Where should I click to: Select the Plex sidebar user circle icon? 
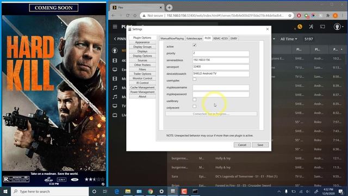pyautogui.click(x=115, y=51)
